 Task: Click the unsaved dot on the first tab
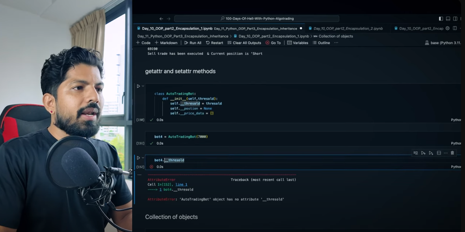(x=301, y=28)
